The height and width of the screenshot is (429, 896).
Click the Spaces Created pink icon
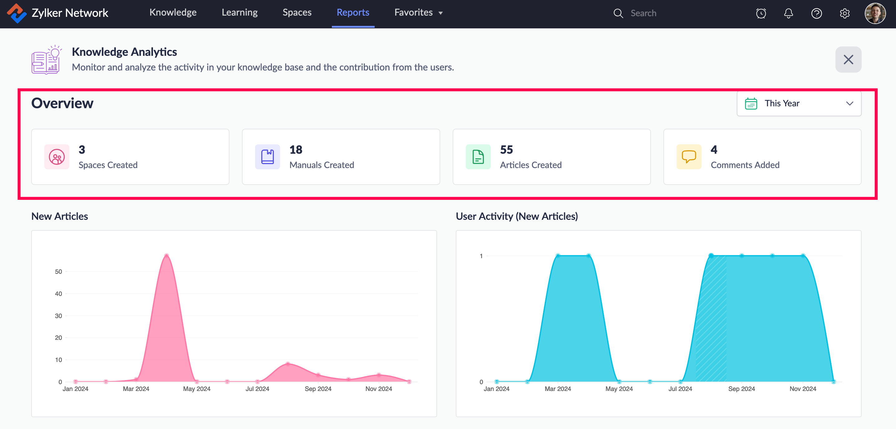(x=57, y=157)
